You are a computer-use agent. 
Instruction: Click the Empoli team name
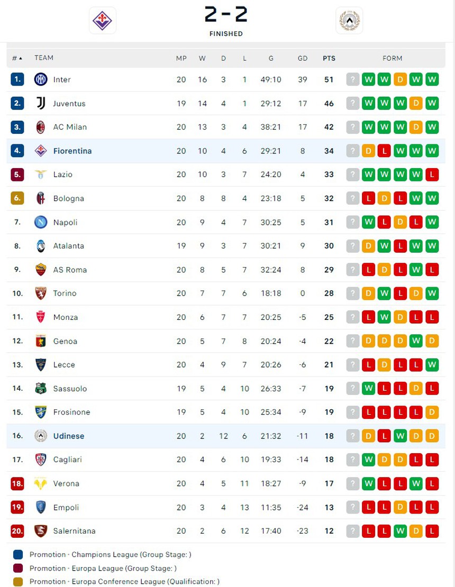tap(66, 507)
